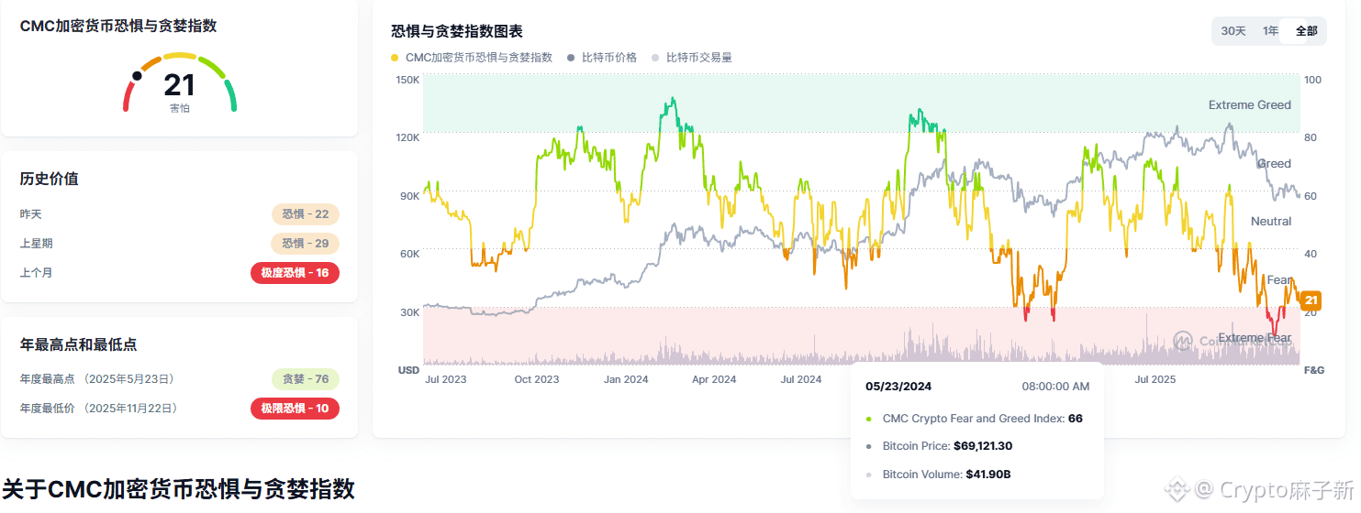Click the Jul 2025 axis label

[1155, 379]
